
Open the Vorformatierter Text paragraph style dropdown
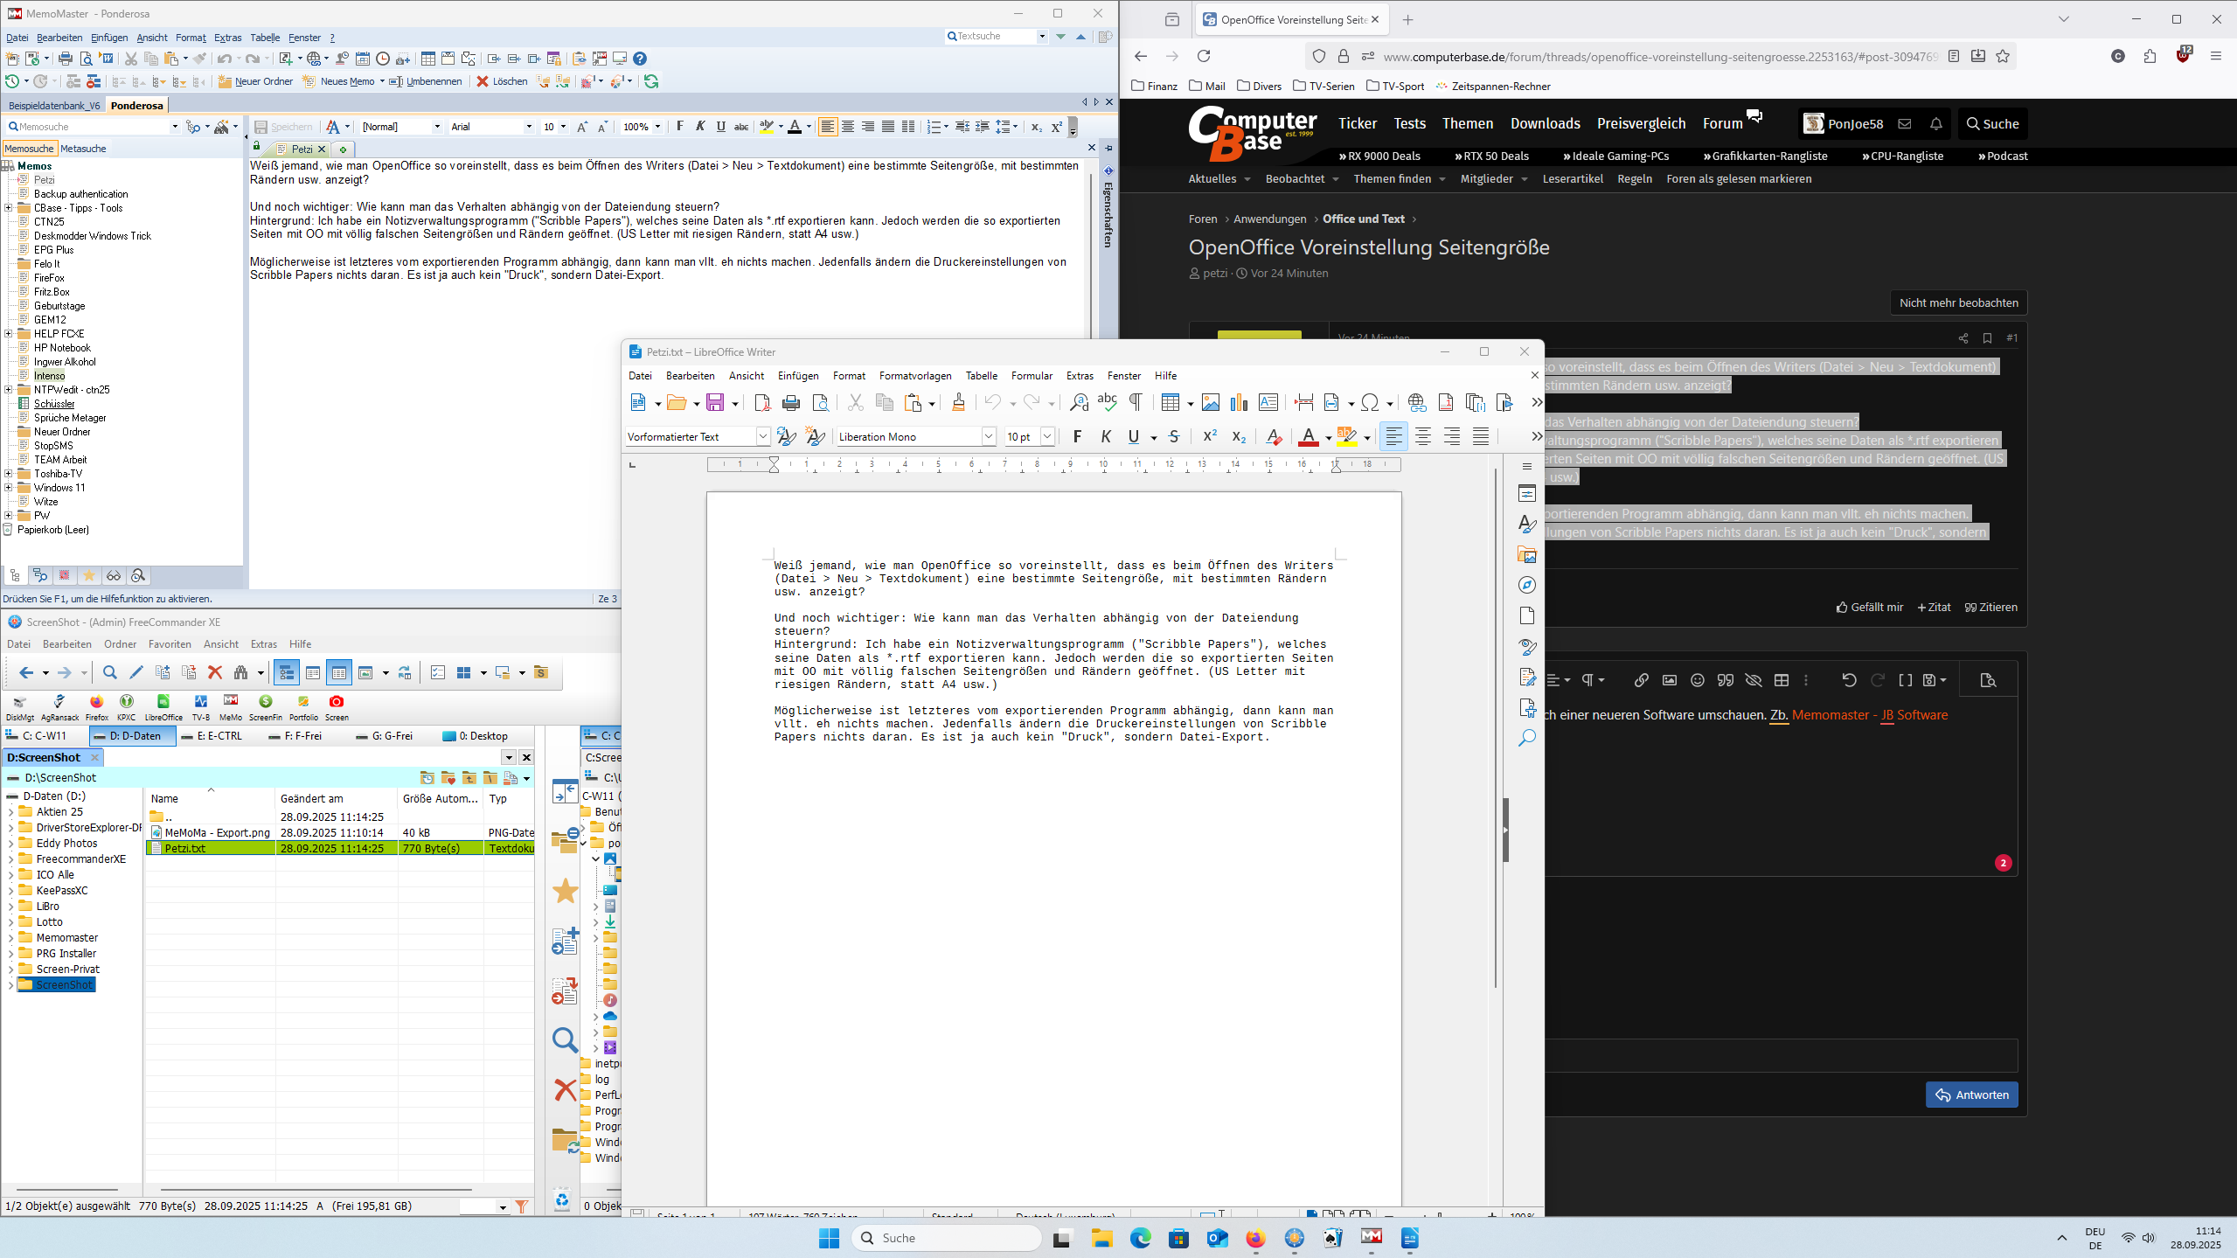(762, 436)
